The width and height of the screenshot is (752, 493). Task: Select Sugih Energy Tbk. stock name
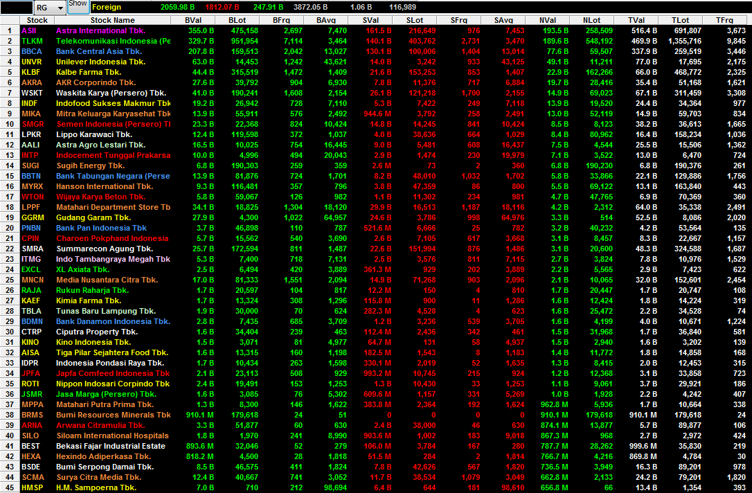coord(91,166)
